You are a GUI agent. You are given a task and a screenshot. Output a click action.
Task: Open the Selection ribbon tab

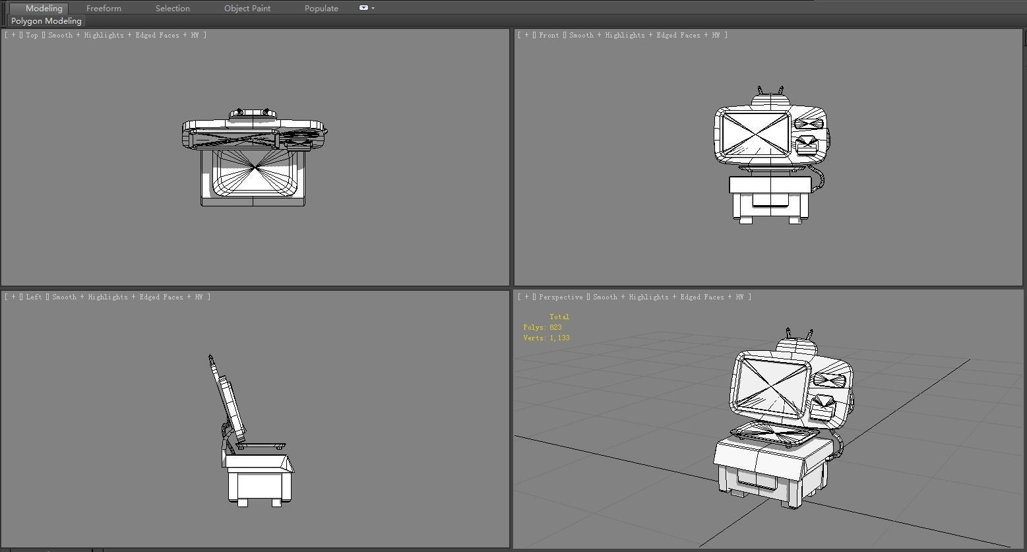click(x=173, y=8)
